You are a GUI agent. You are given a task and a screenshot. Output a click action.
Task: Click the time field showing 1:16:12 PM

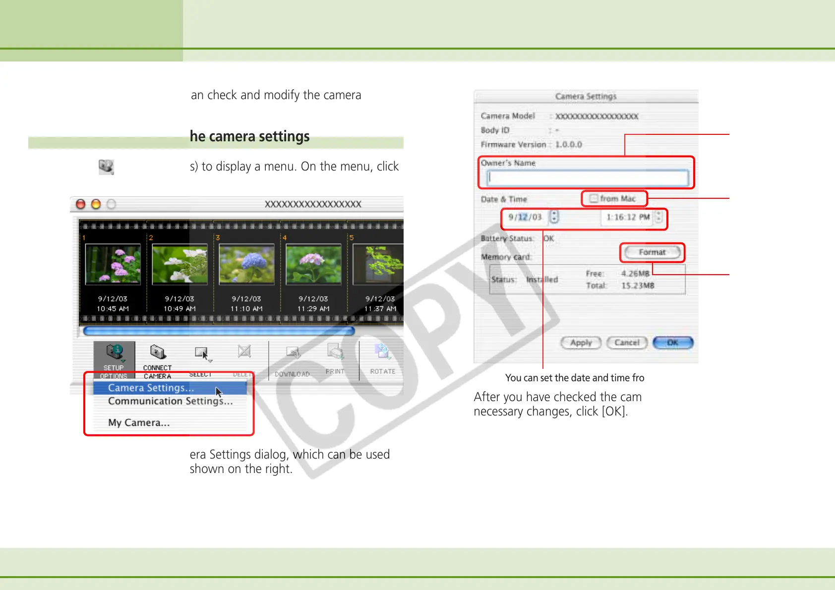click(x=628, y=217)
